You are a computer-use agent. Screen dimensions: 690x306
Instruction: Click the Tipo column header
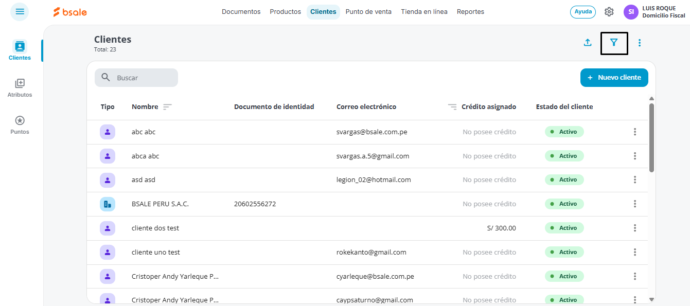click(x=108, y=107)
